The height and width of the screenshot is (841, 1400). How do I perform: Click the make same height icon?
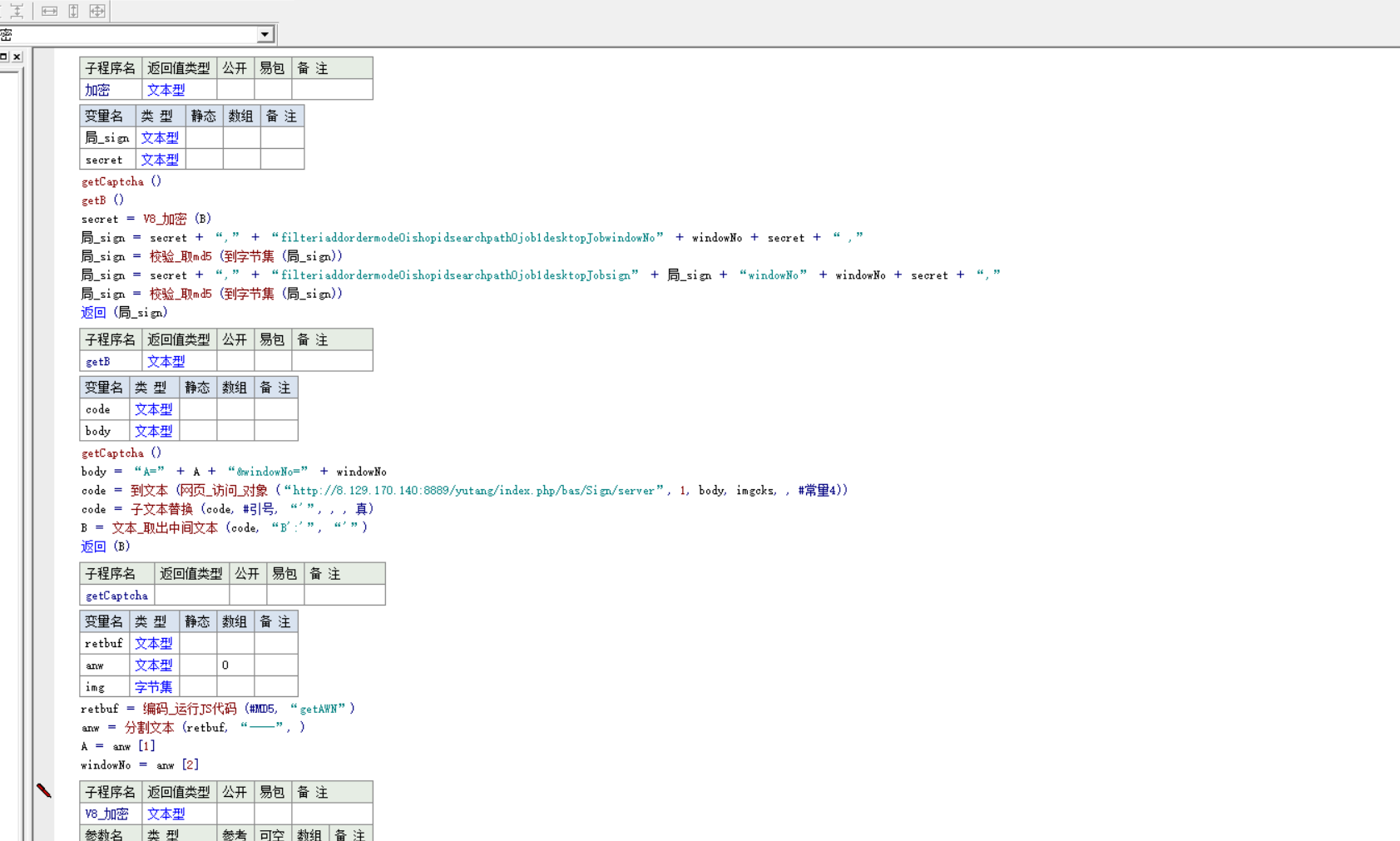(x=73, y=11)
